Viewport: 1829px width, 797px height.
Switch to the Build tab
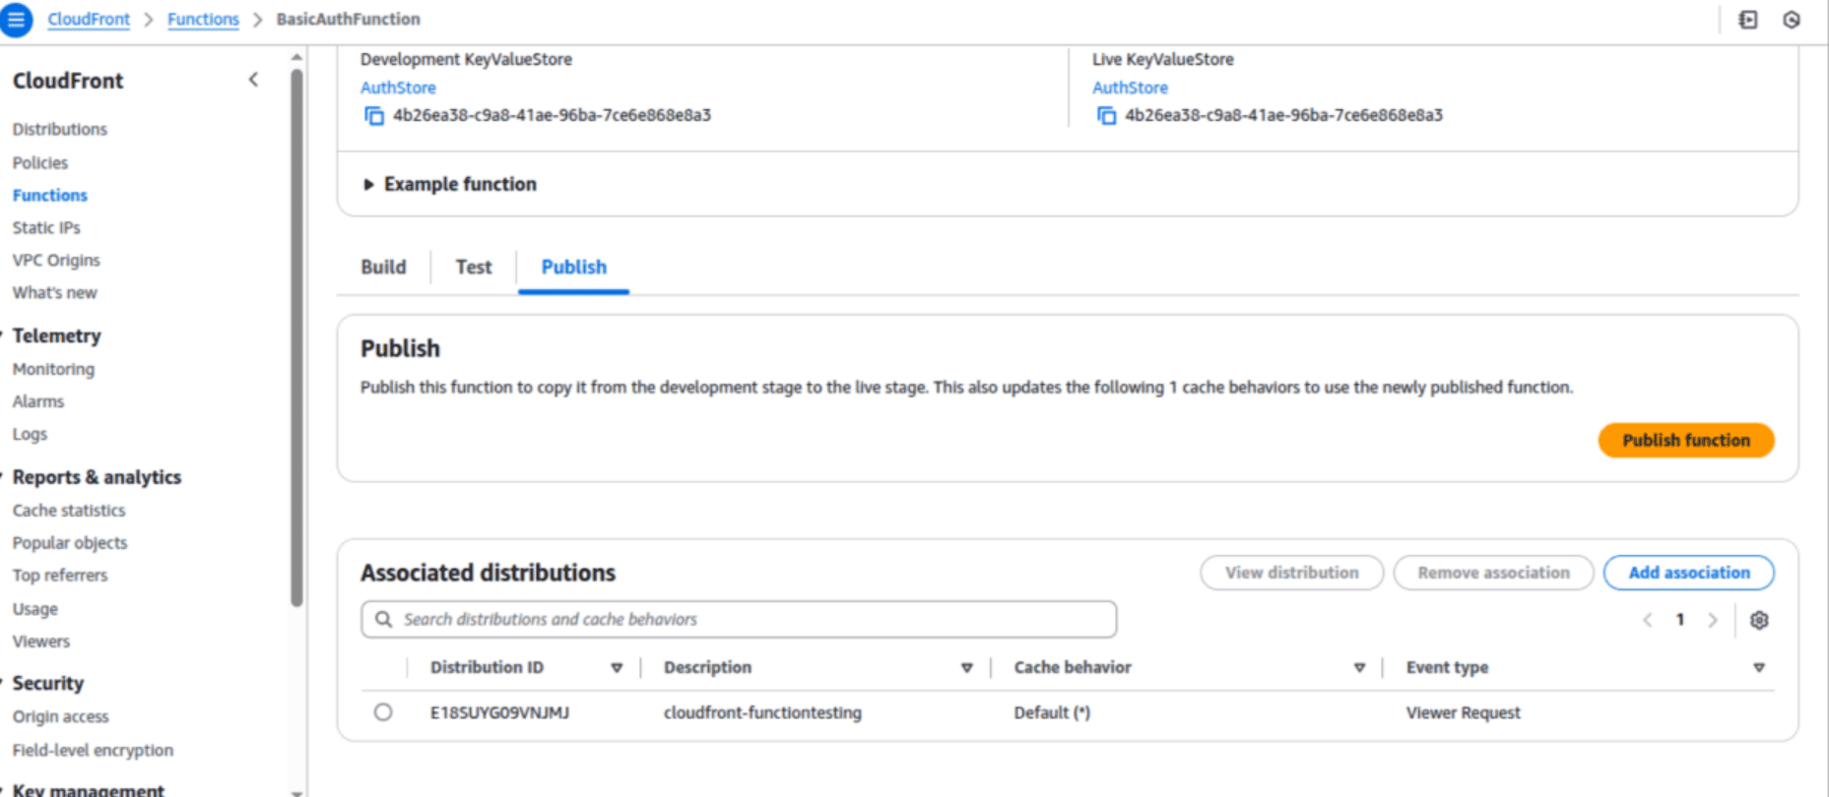(383, 267)
